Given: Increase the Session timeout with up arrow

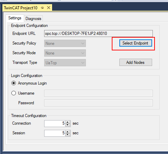Looking at the screenshot, I should click(68, 132).
